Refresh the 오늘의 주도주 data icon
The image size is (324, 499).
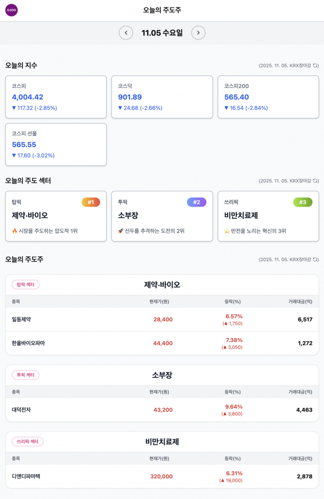pyautogui.click(x=316, y=260)
